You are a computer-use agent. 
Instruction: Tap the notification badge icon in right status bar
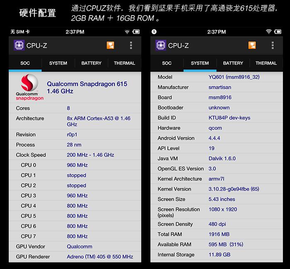[154, 32]
